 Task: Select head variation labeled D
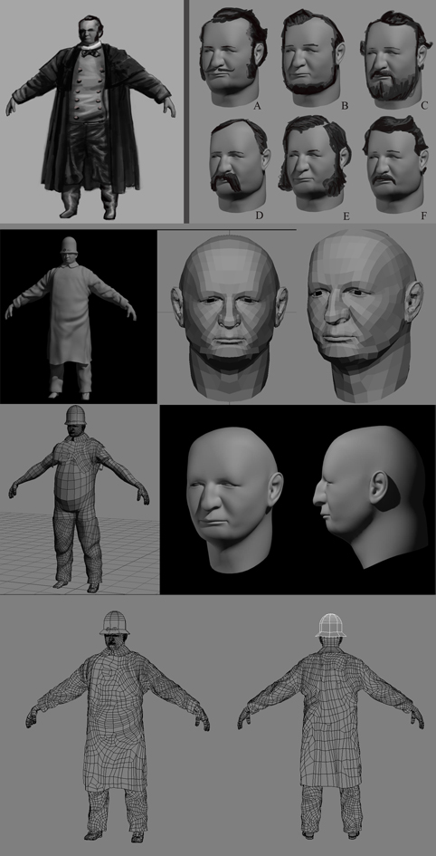tap(238, 165)
